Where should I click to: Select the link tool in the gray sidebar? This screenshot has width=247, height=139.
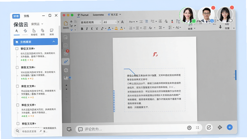click(x=66, y=61)
